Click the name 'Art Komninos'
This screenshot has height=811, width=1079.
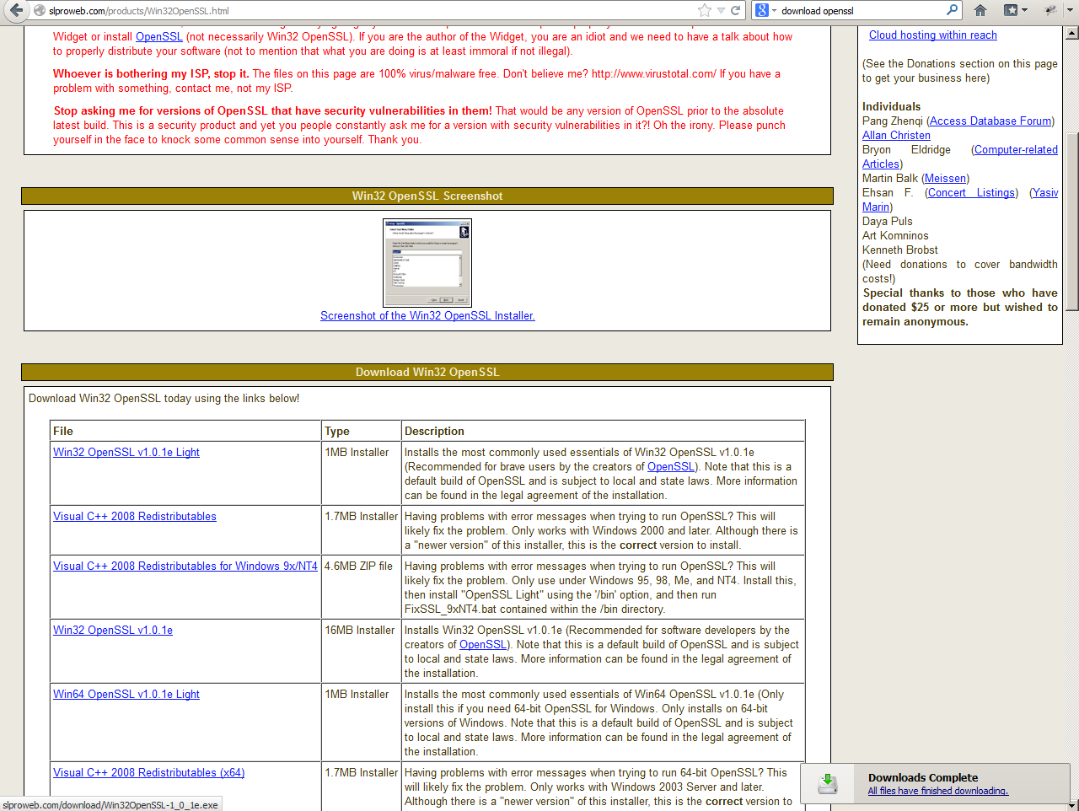click(x=895, y=235)
